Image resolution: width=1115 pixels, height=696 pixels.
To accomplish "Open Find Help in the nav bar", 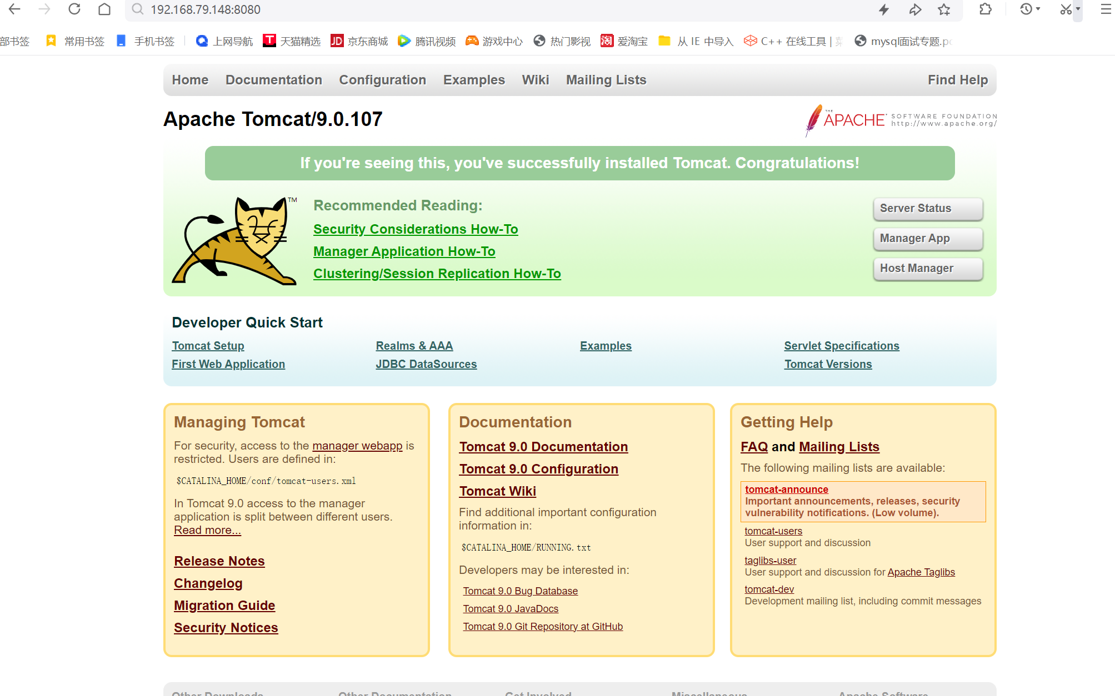I will (958, 80).
